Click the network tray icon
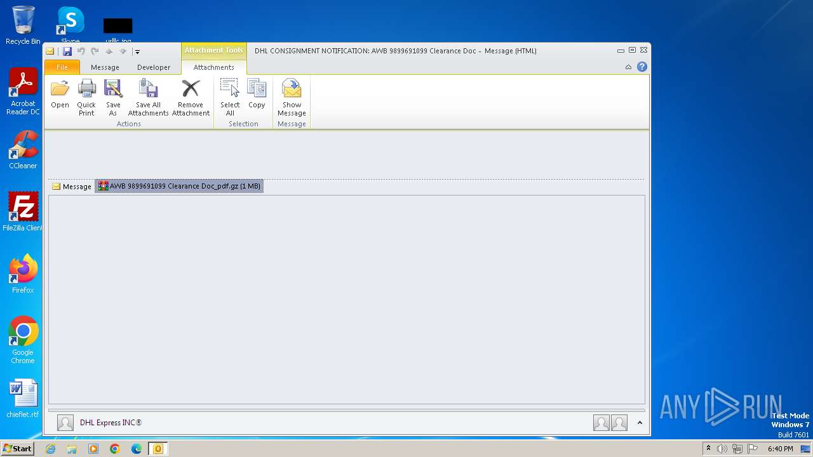Image resolution: width=813 pixels, height=457 pixels. [737, 449]
